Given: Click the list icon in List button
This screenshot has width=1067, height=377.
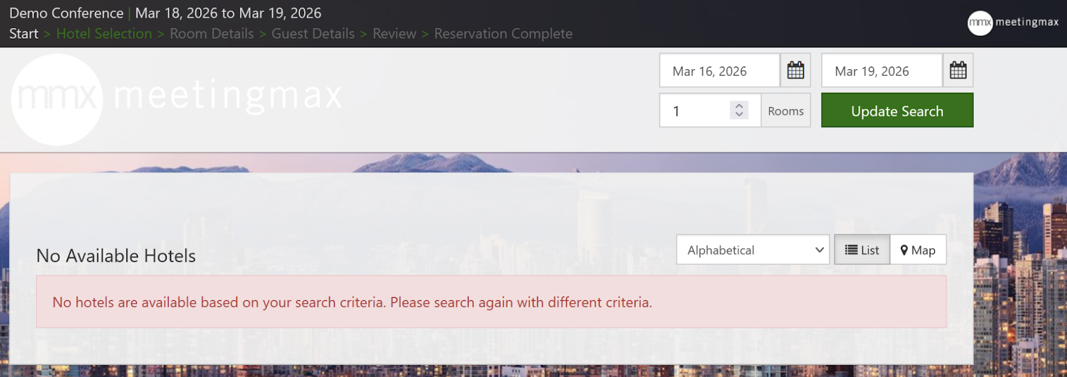Looking at the screenshot, I should coord(851,250).
